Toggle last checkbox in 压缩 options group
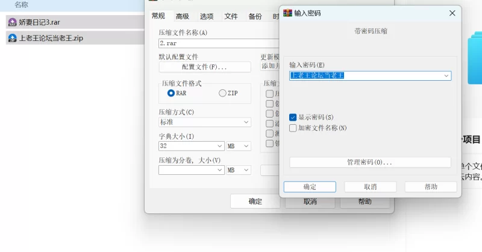This screenshot has width=482, height=252. pyautogui.click(x=269, y=143)
